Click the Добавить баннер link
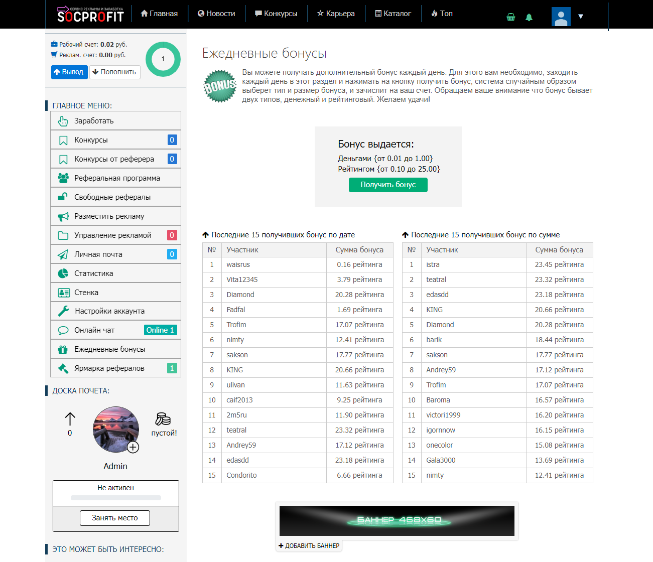Viewport: 653px width, 562px height. coord(309,545)
